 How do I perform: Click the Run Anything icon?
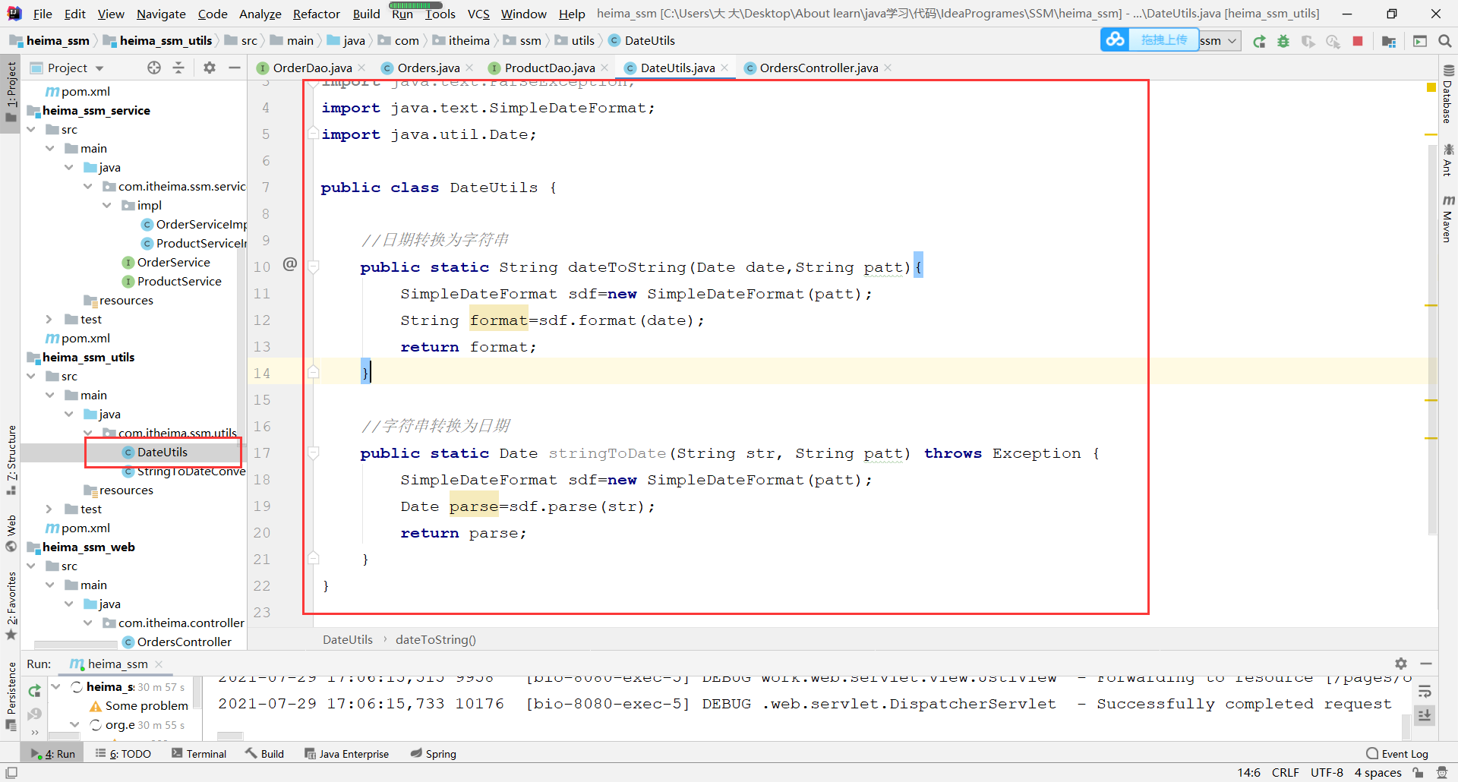(x=1420, y=41)
